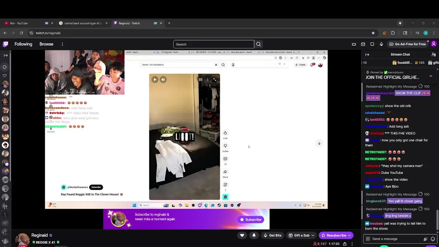Go back in browser history

click(x=5, y=33)
